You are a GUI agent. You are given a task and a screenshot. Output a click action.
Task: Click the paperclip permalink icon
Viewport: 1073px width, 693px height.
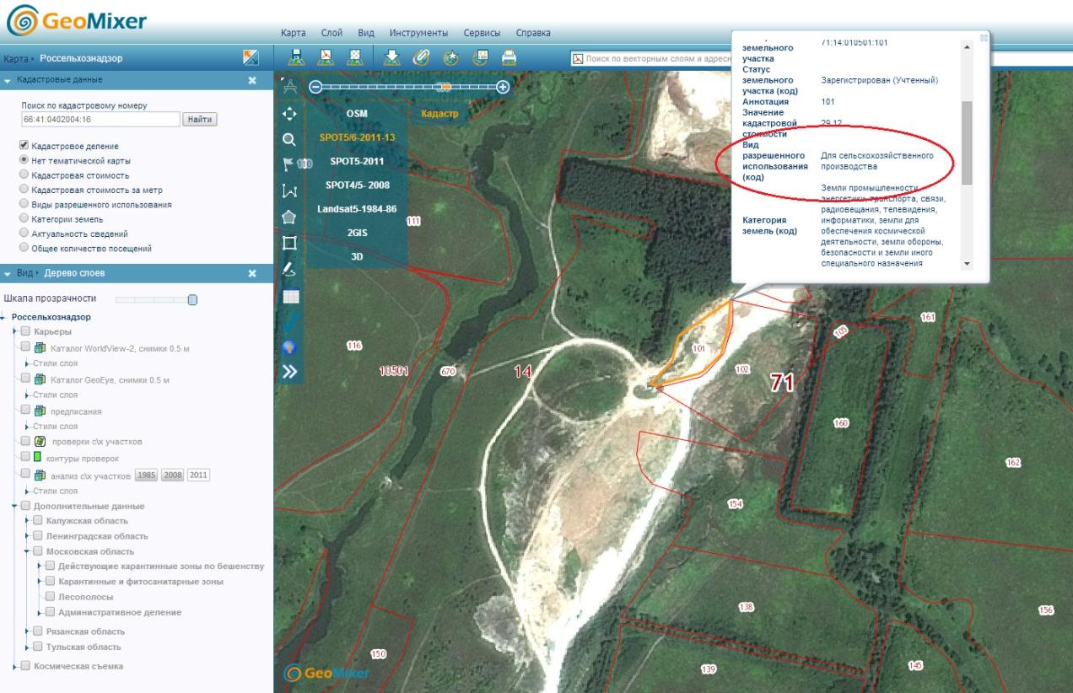[x=421, y=57]
